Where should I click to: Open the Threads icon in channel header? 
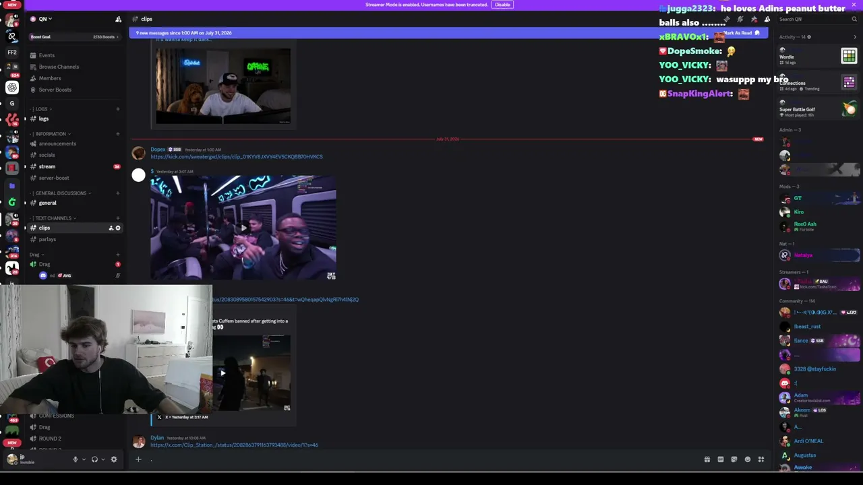727,19
